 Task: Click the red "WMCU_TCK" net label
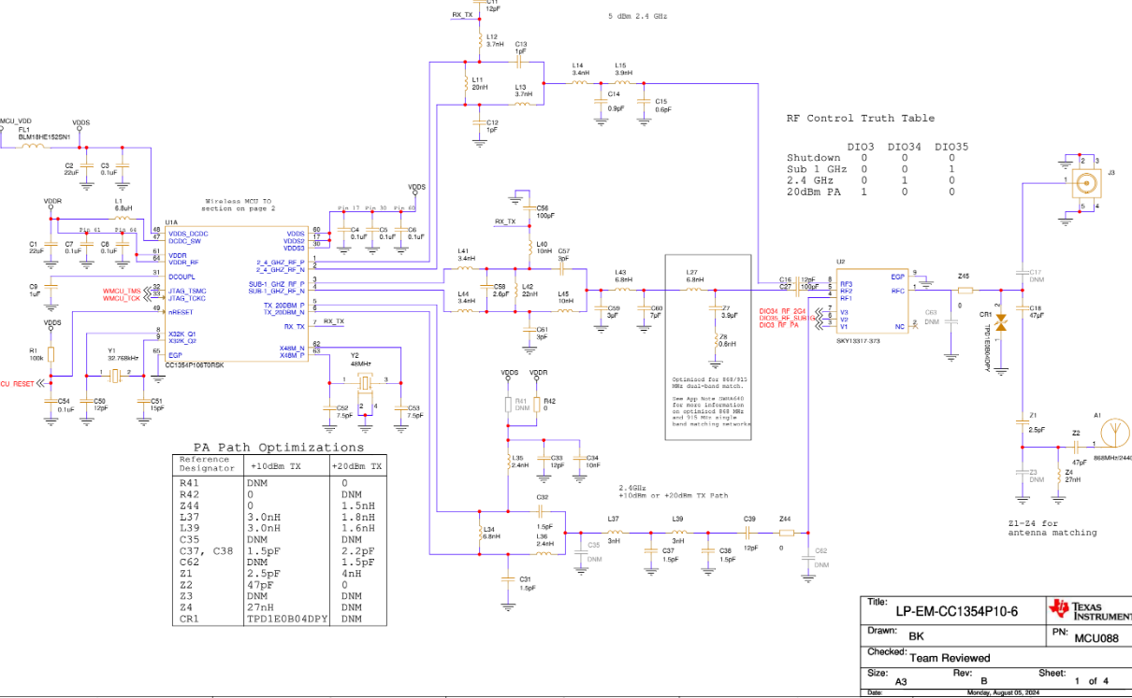[x=122, y=298]
